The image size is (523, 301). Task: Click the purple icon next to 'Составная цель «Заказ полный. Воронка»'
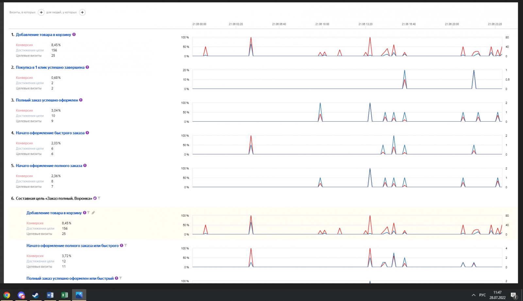coord(95,198)
